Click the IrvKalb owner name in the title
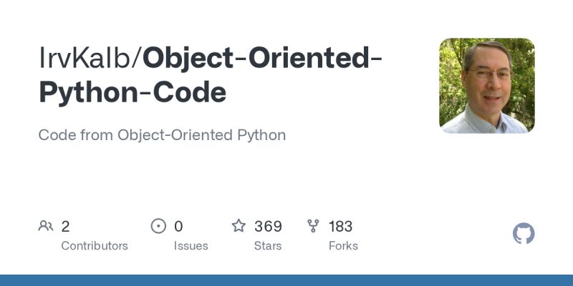573x286 pixels. tap(86, 59)
